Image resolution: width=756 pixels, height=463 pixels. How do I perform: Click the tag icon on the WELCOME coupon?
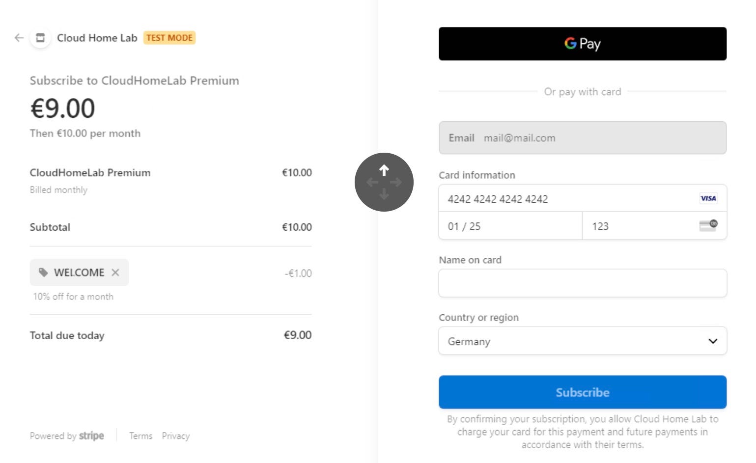point(43,272)
